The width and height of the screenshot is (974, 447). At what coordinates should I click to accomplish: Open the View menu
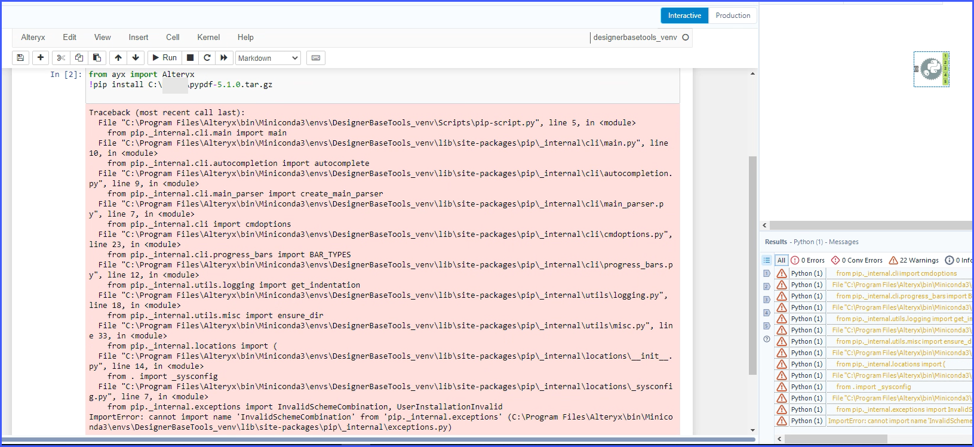coord(103,37)
